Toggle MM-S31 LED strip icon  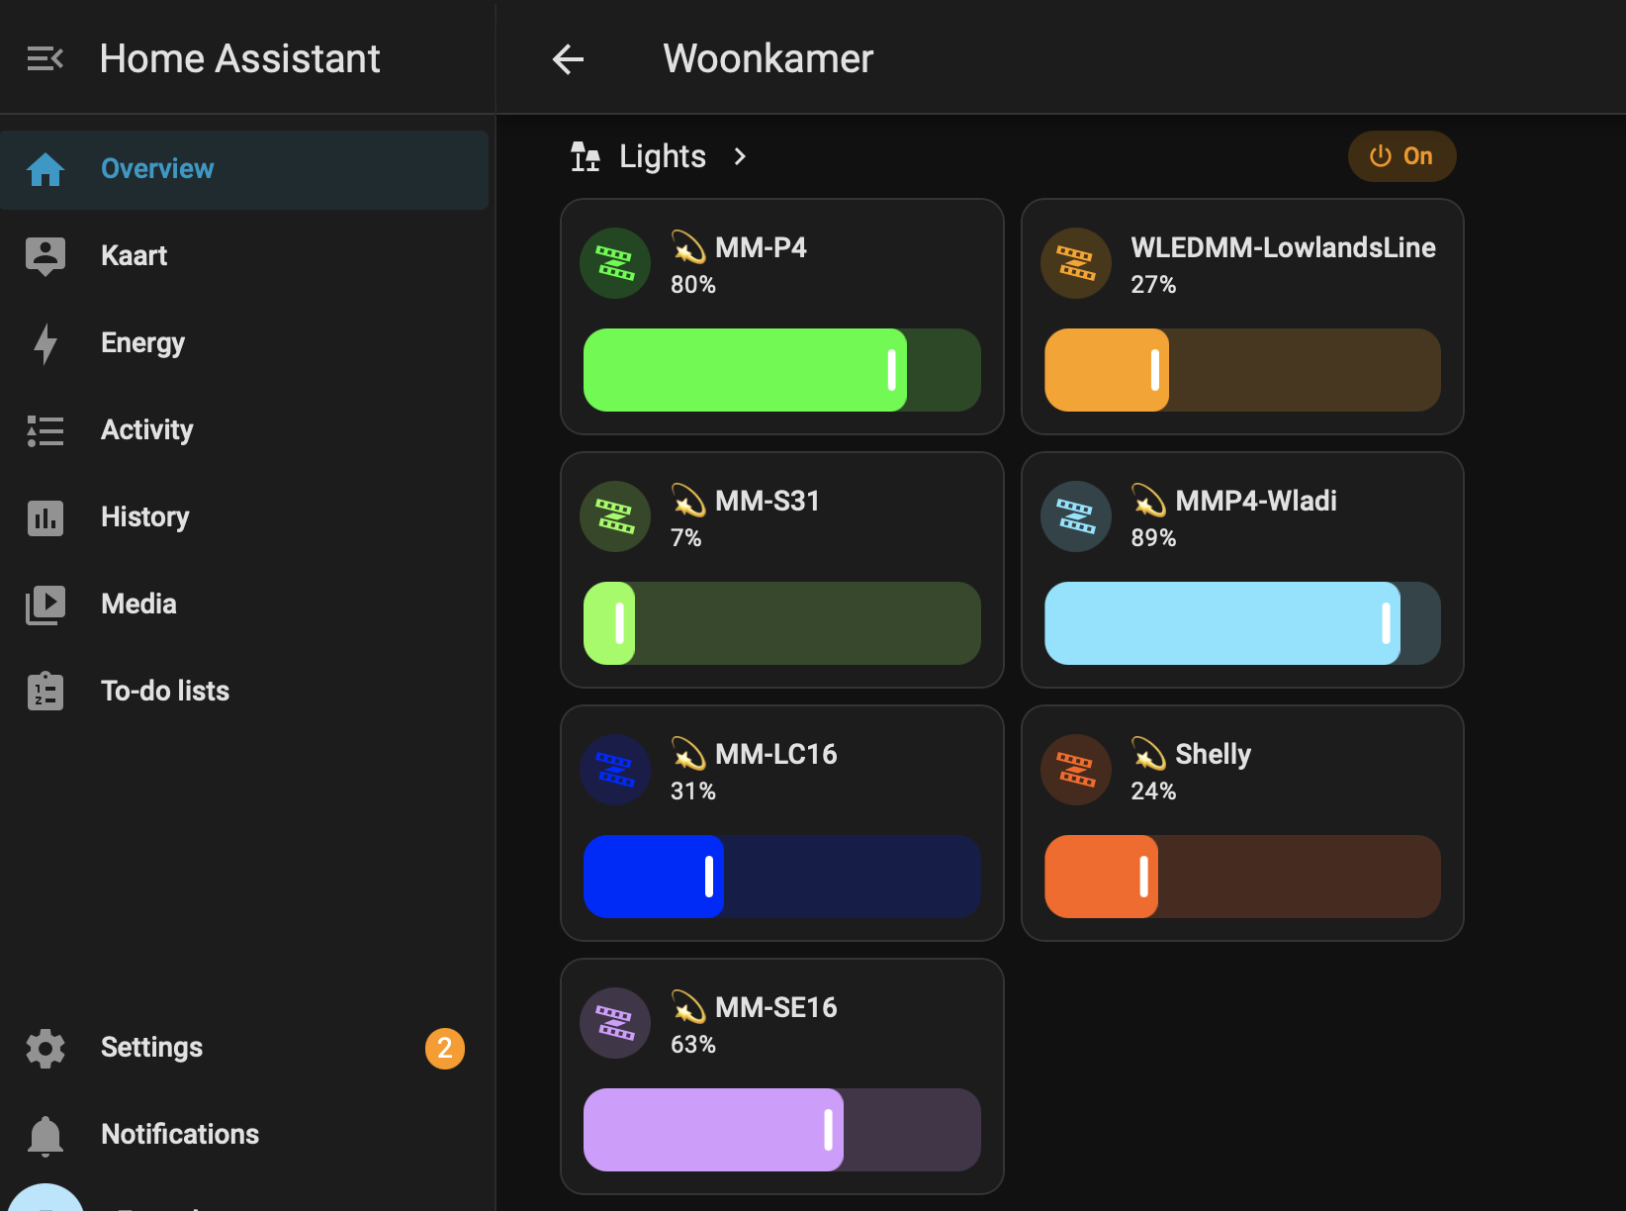click(x=615, y=516)
